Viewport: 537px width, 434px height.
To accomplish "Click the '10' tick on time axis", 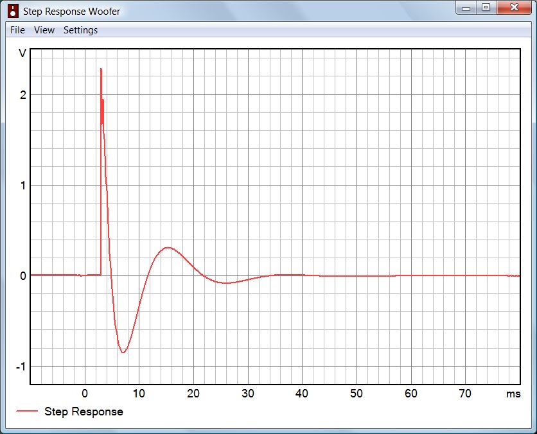I will point(139,394).
